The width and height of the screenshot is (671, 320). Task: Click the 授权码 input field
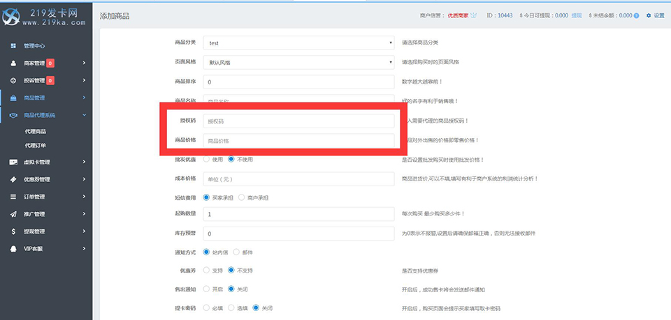299,121
